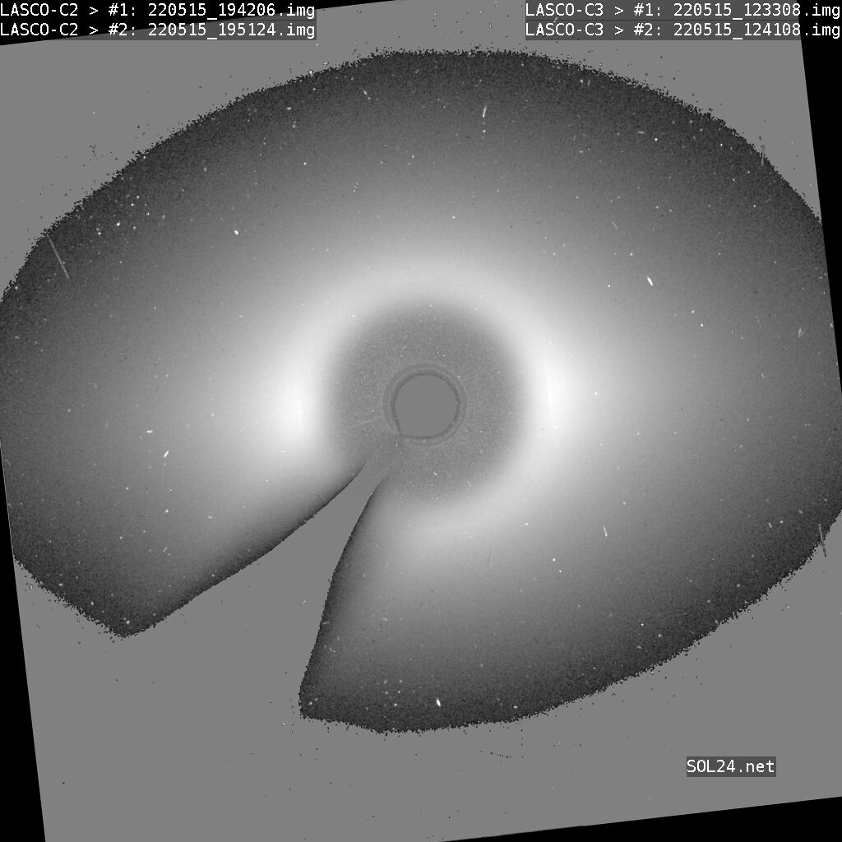
Task: Click the LASCO-C2 #1 220515_194206.img label
Action: (157, 10)
